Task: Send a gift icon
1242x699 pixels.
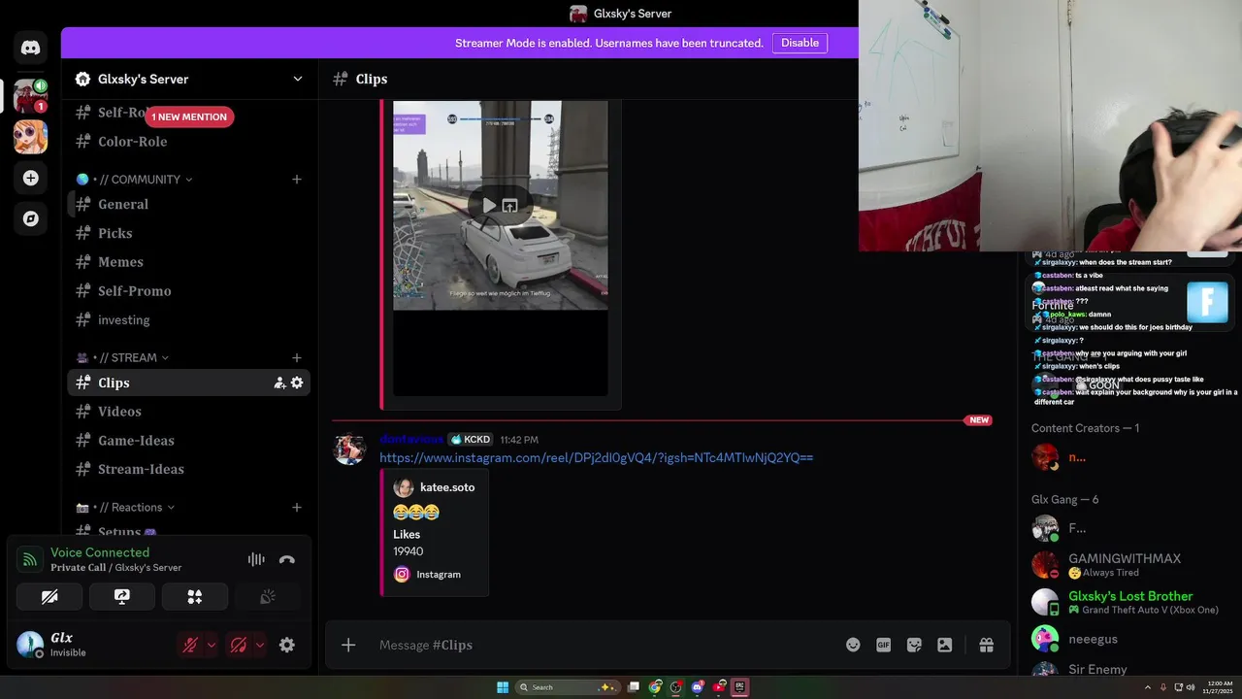Action: click(986, 645)
